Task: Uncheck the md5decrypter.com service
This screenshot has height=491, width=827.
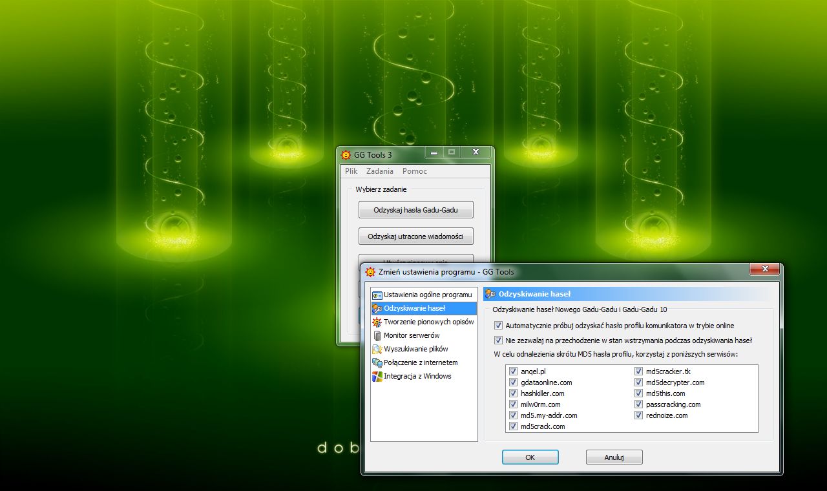Action: (x=638, y=382)
